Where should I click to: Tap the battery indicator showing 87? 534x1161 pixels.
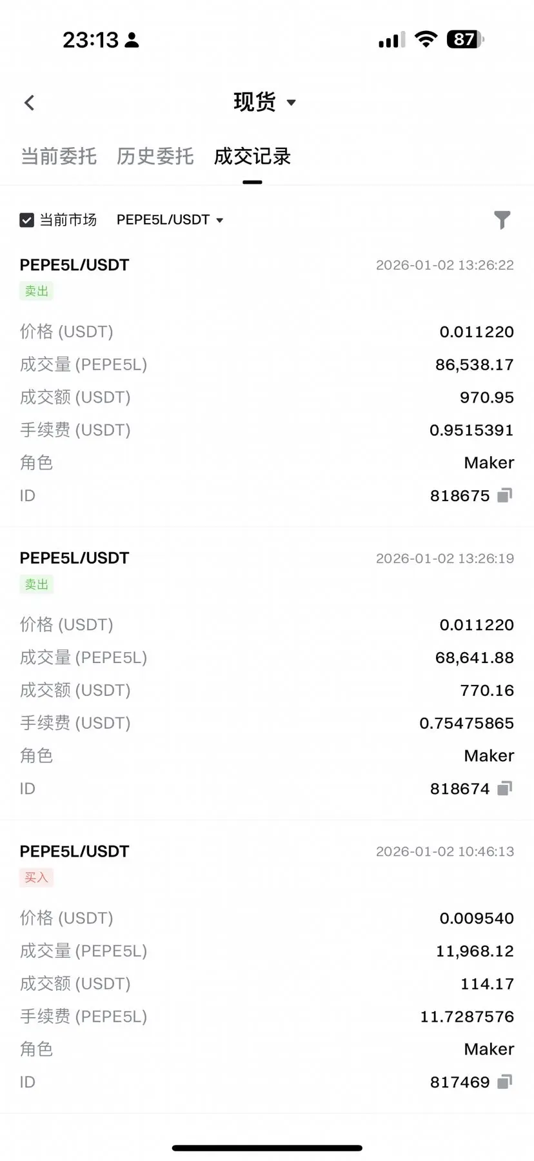coord(465,39)
